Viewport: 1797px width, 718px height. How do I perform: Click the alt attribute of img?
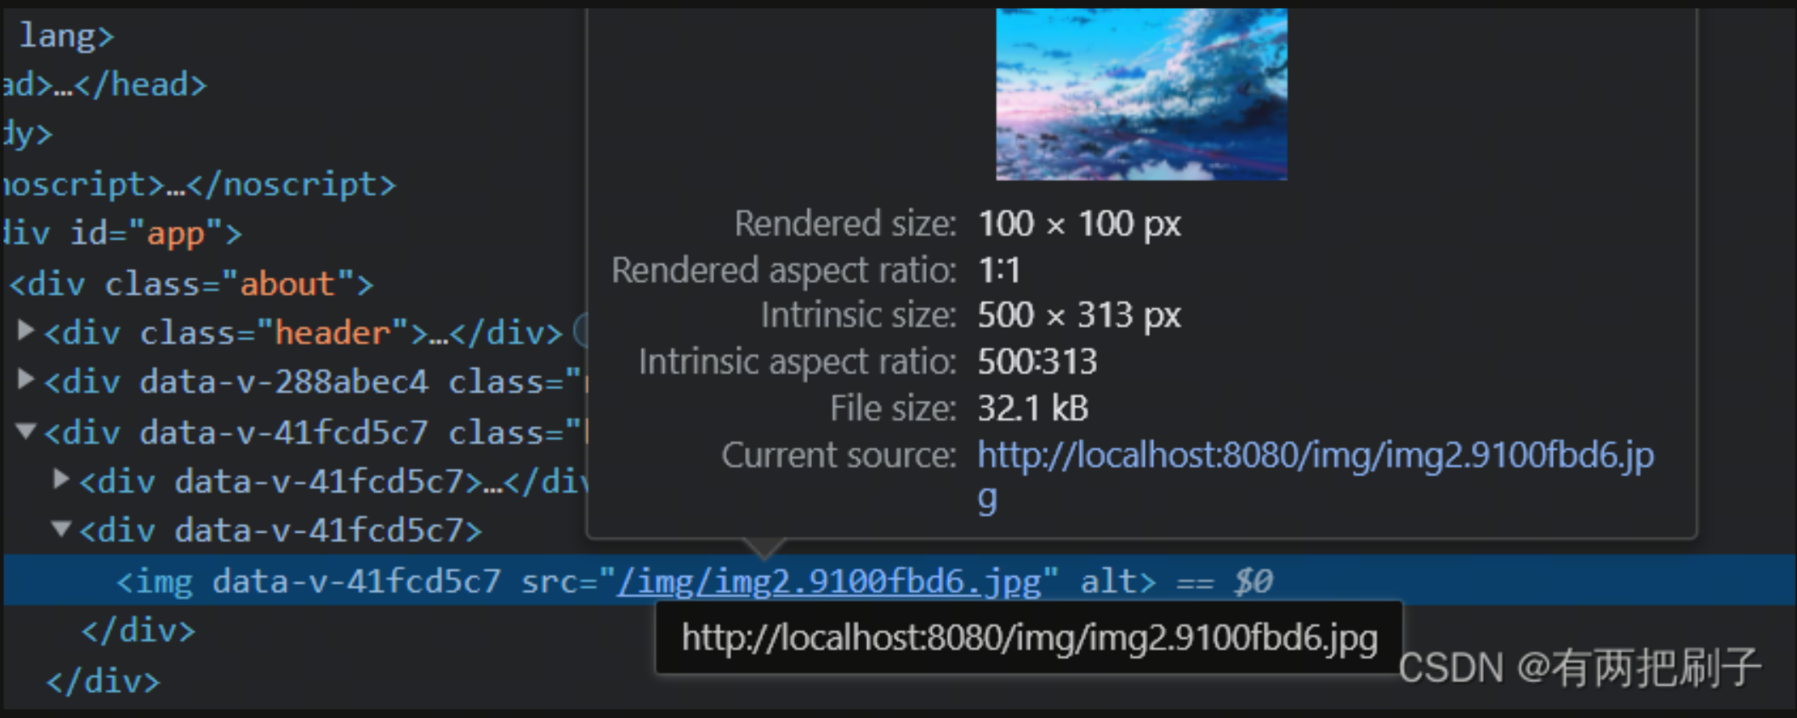pos(1109,582)
